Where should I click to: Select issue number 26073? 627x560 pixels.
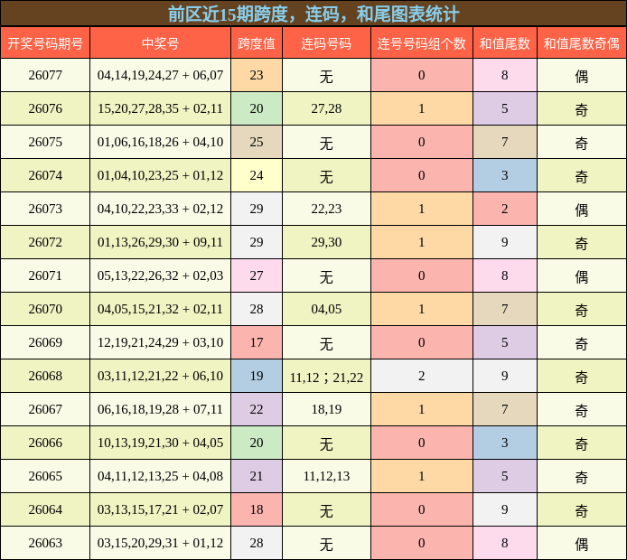[x=45, y=209]
